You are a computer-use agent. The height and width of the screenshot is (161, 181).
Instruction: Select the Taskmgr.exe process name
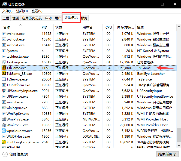(x=17, y=62)
